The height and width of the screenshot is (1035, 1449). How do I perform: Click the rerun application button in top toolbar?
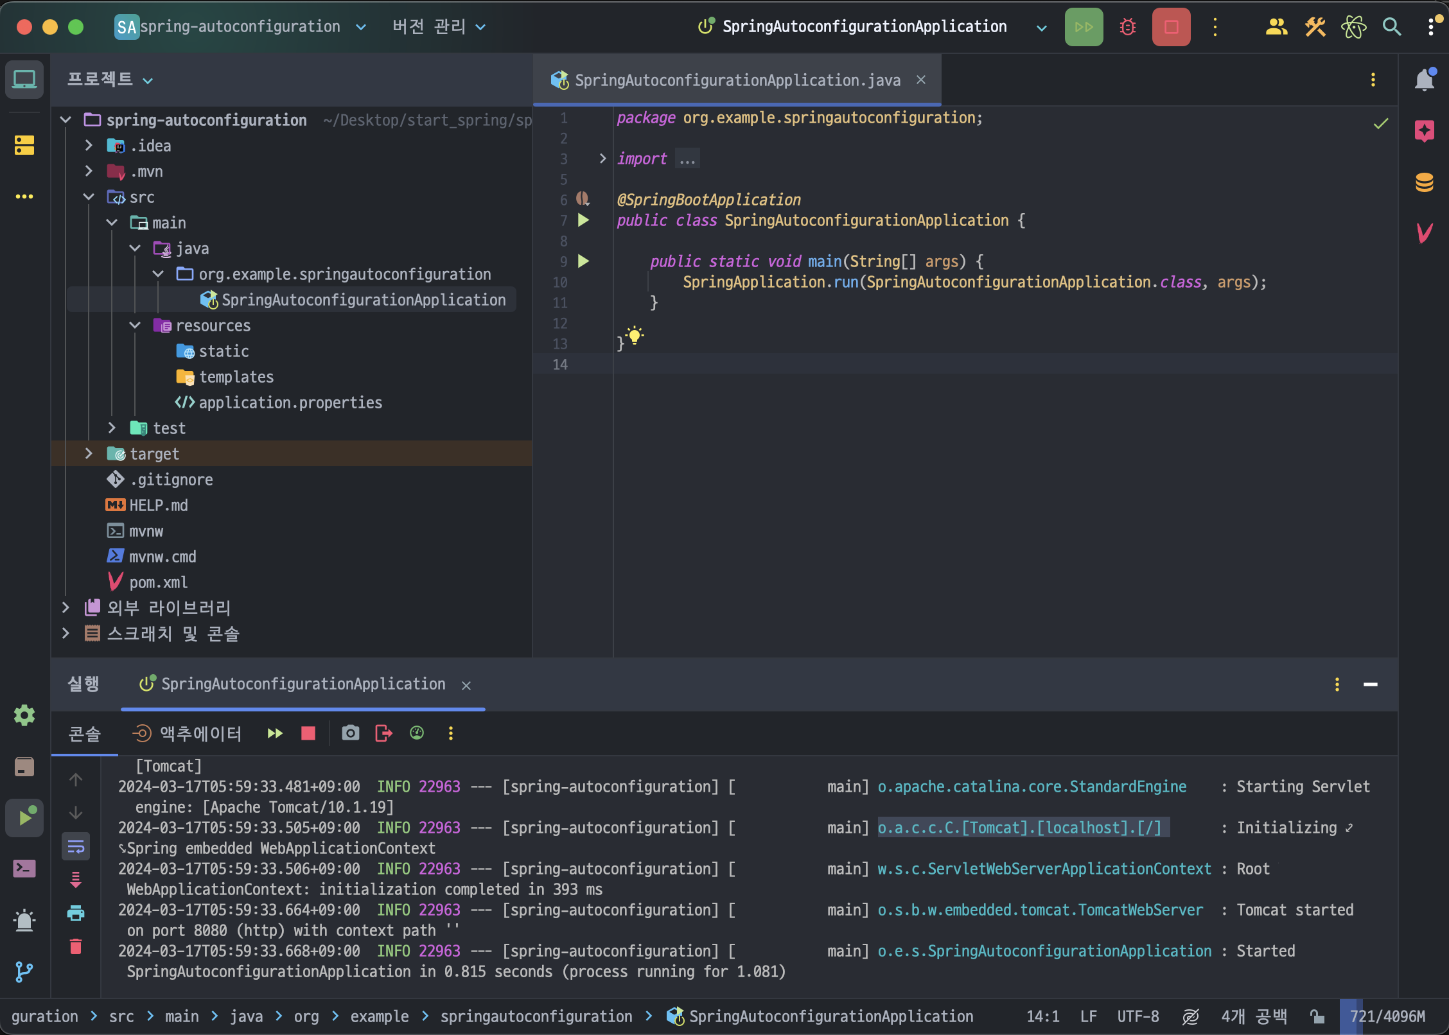tap(1084, 27)
